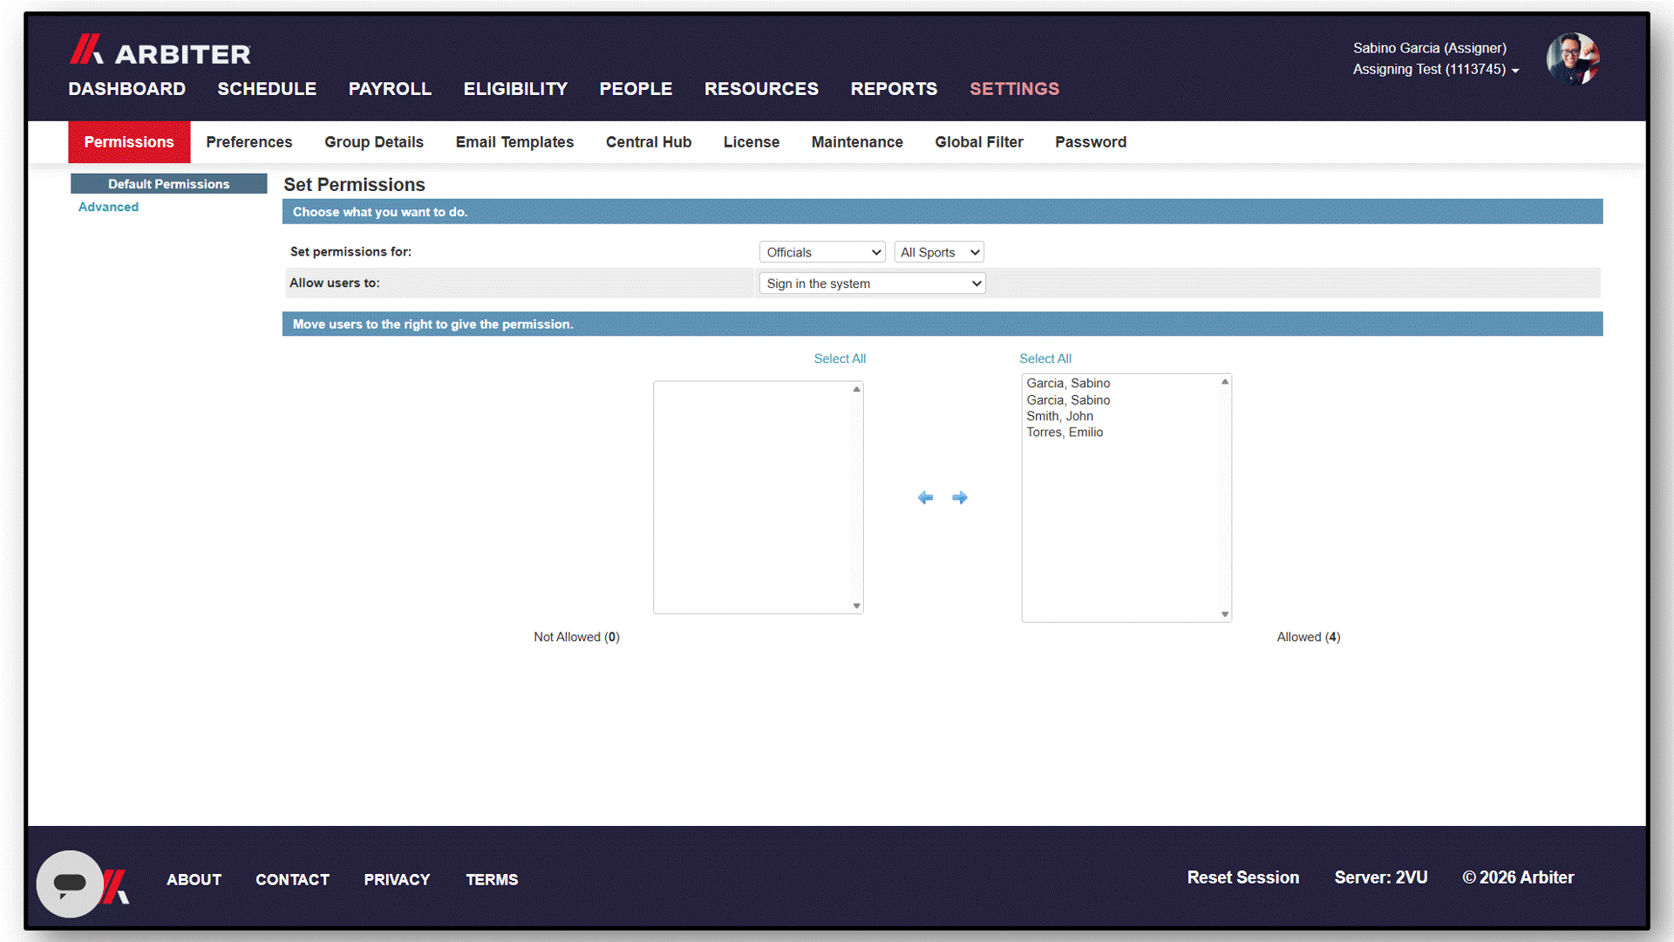Open the Schedule menu
The width and height of the screenshot is (1674, 942).
(267, 89)
